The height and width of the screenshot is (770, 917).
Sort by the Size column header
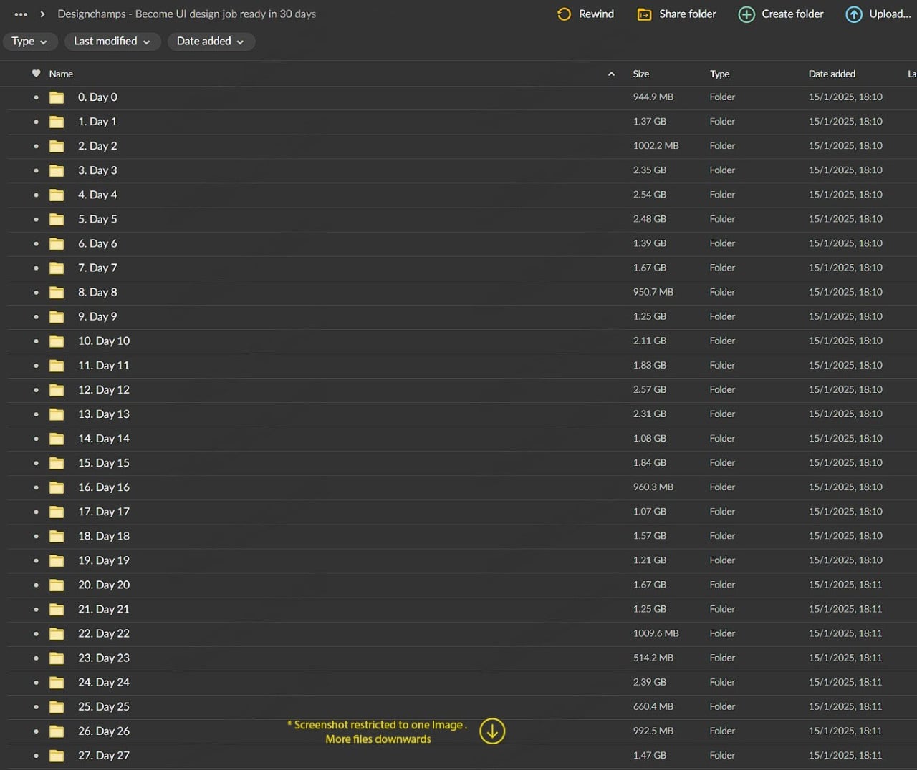tap(640, 74)
